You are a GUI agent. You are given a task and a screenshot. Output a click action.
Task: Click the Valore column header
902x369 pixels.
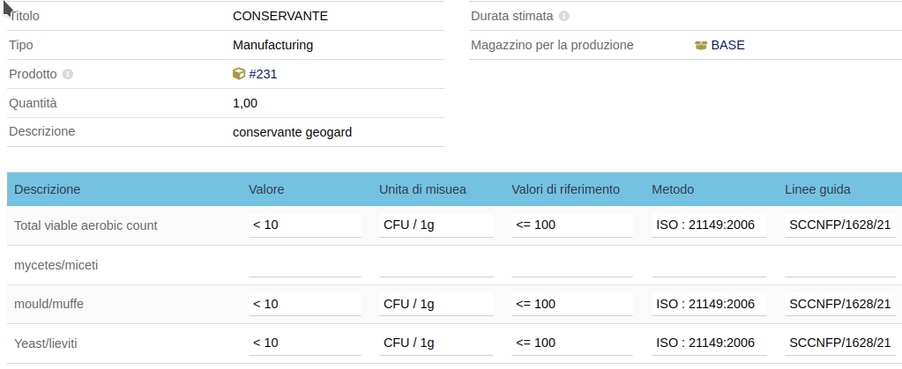[x=266, y=189]
